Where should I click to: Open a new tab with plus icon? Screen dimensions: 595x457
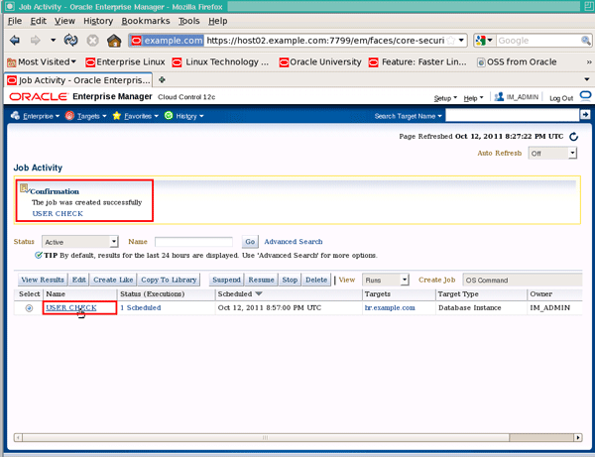(162, 79)
